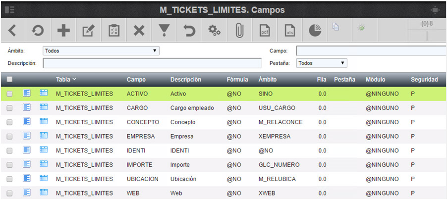
Task: Toggle the select-all header checkbox
Action: (9, 79)
